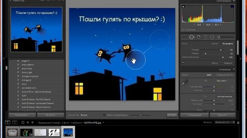Click the Предыдущие button
This screenshot has width=247, height=138.
tap(195, 115)
